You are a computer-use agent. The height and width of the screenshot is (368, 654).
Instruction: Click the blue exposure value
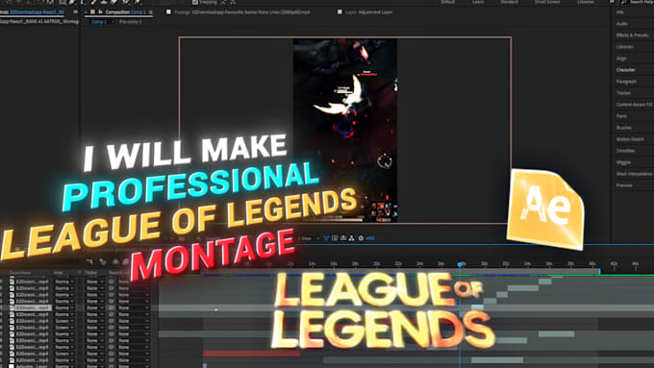pyautogui.click(x=370, y=238)
